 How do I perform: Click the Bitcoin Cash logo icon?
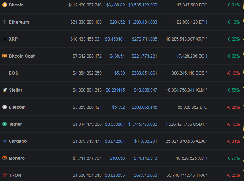5,56
